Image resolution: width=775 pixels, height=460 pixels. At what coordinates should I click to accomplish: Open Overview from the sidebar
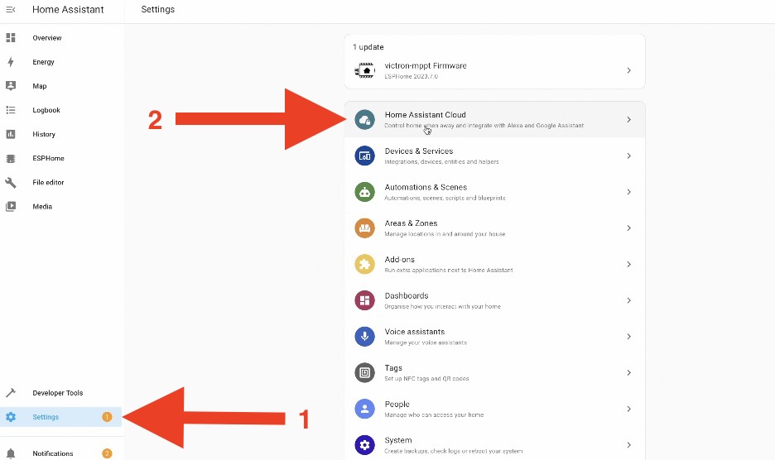(47, 37)
